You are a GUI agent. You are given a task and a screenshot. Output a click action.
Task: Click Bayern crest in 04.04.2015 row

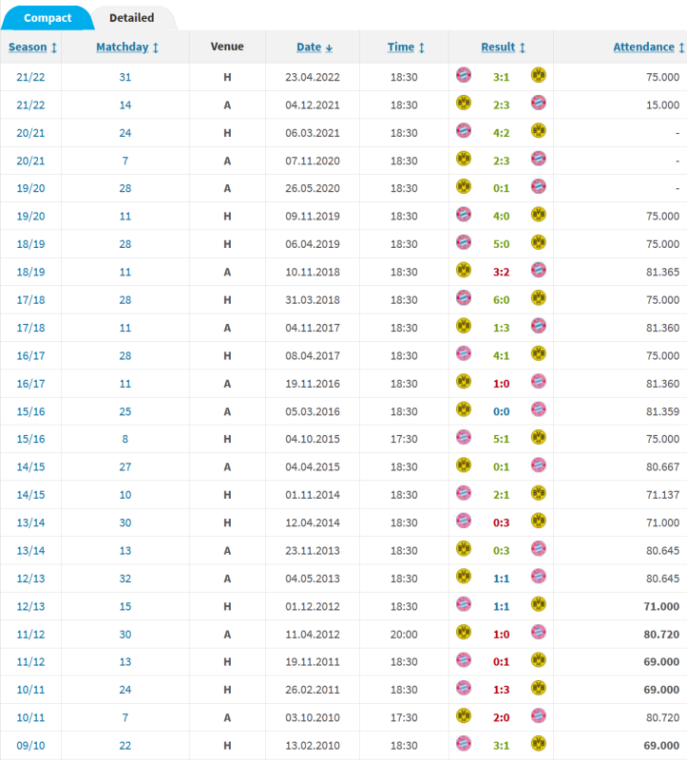click(x=539, y=465)
